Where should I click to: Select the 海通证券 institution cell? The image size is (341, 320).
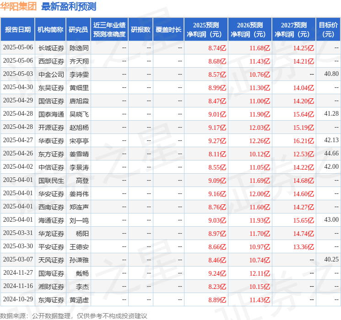pos(51,220)
